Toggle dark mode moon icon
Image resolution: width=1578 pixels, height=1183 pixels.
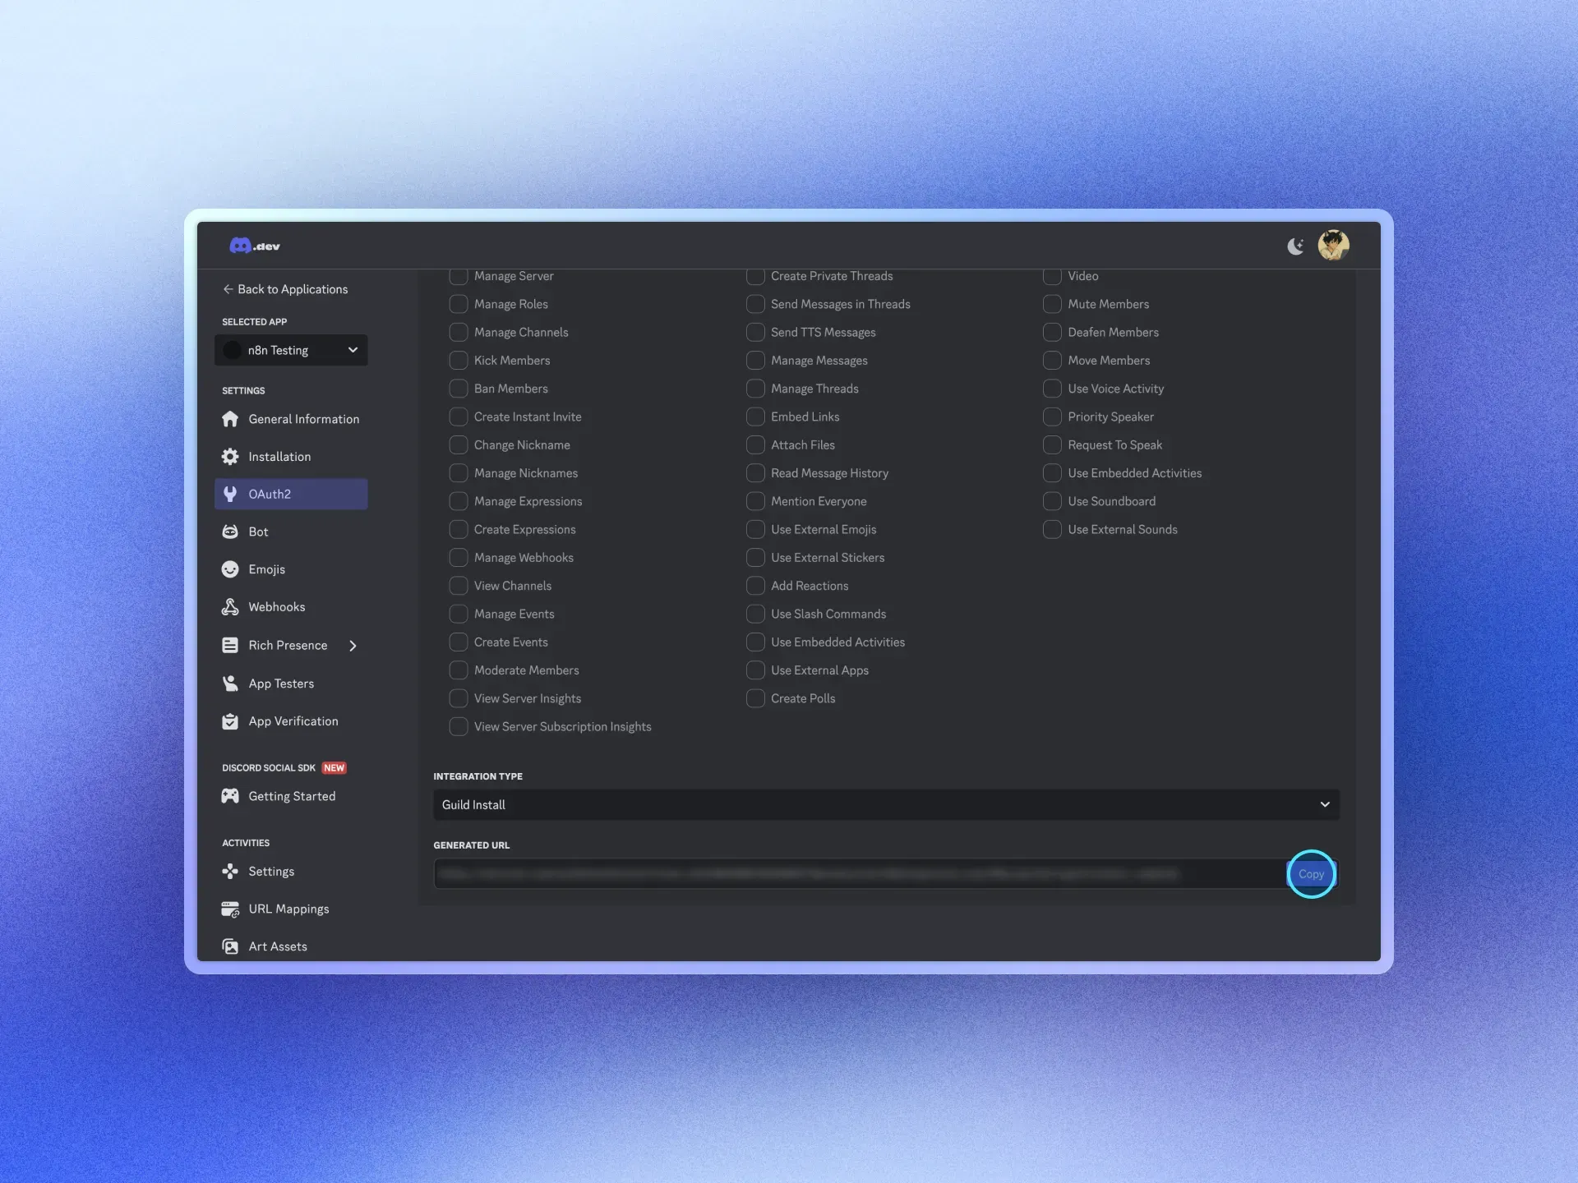pos(1295,246)
